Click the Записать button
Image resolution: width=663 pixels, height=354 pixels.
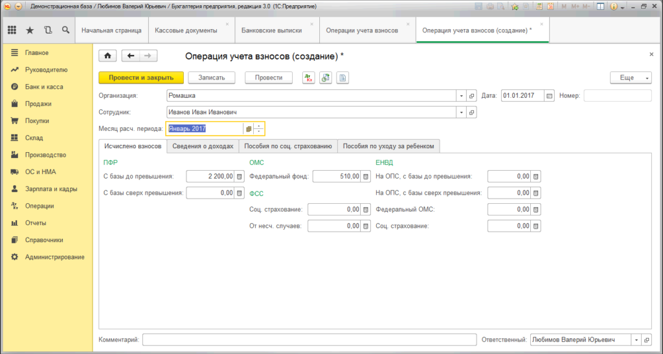tap(211, 78)
